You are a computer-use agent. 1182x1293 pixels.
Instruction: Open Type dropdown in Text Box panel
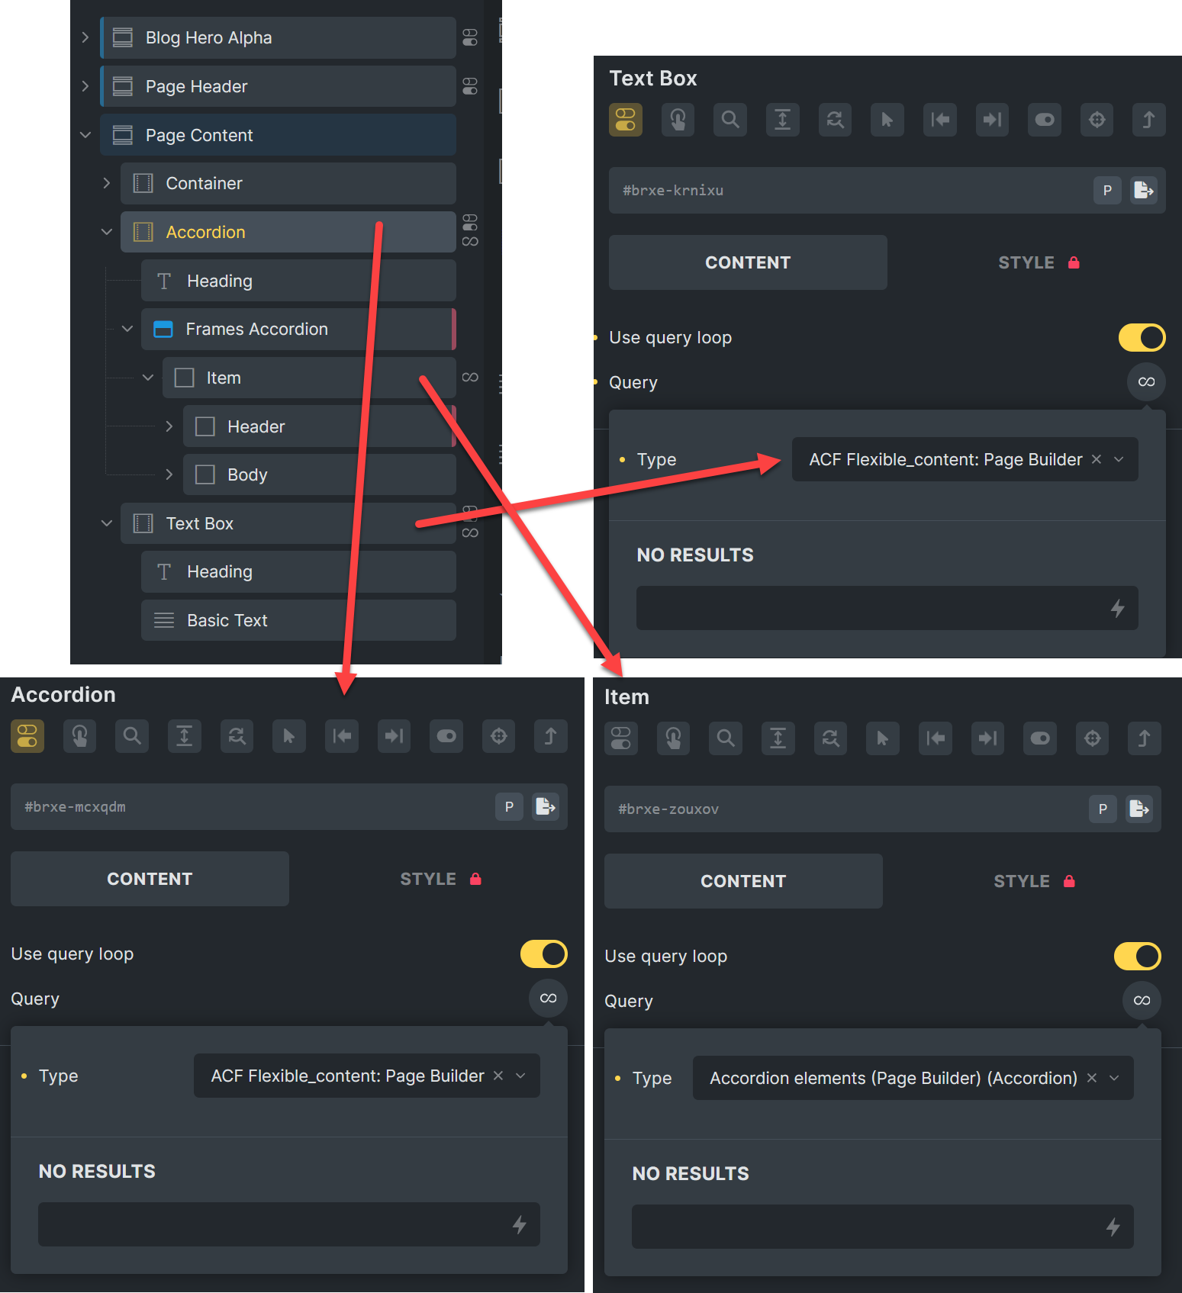(965, 459)
